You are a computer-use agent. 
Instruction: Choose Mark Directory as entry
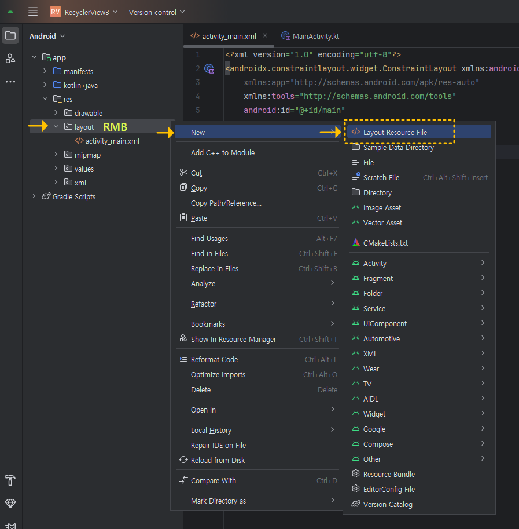[257, 501]
